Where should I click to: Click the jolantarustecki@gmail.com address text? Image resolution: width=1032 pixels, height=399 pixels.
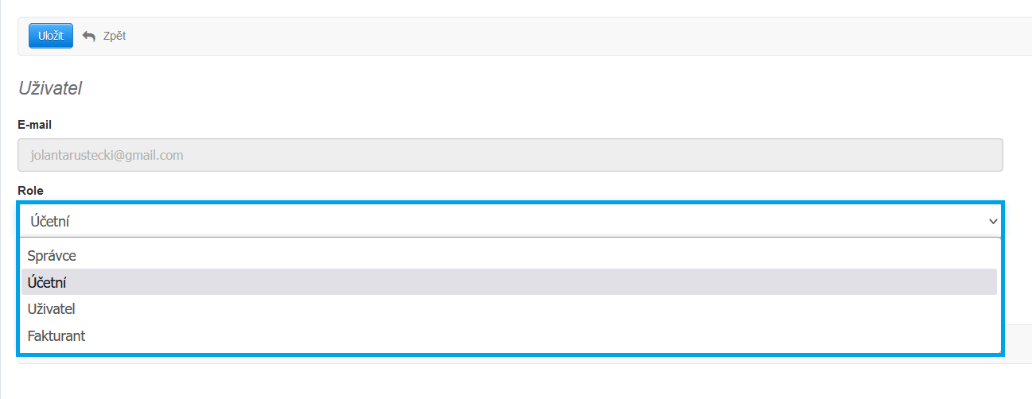coord(106,155)
